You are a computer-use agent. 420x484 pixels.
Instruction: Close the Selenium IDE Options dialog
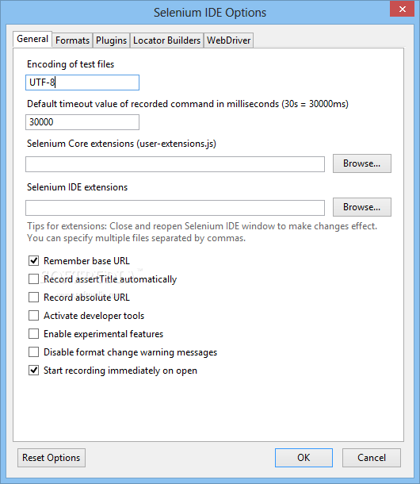pos(402,9)
